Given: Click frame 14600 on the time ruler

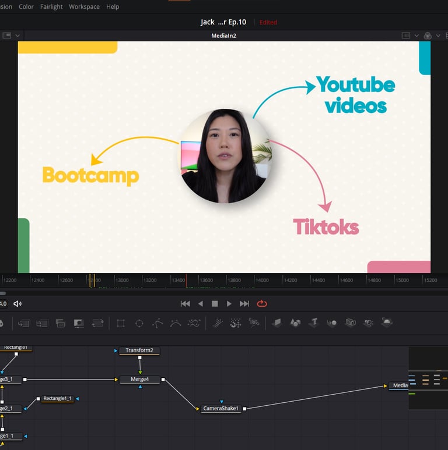Looking at the screenshot, I should 346,280.
